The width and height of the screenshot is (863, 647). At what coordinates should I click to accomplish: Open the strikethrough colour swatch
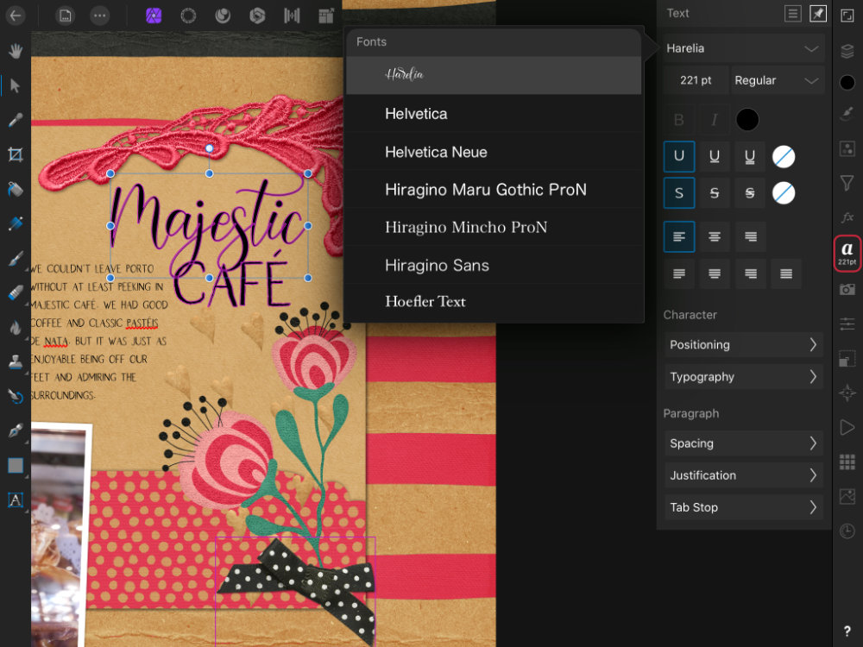pos(784,193)
